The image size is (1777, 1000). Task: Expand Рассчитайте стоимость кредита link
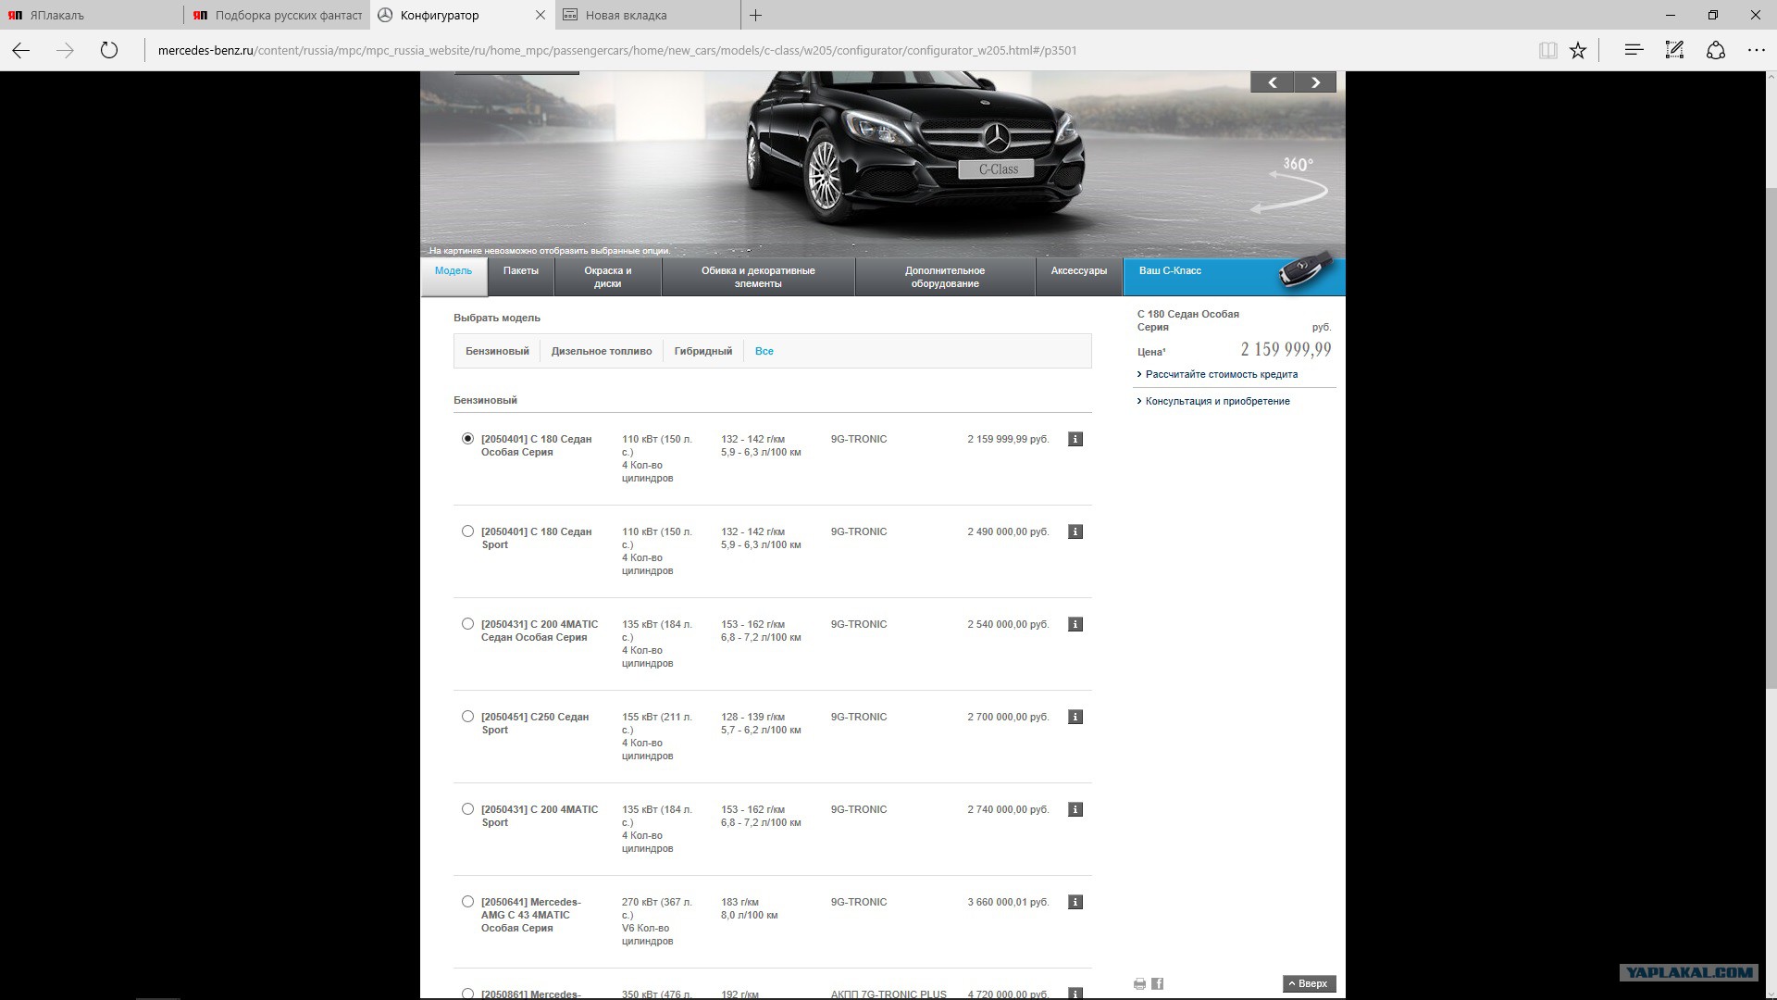[x=1221, y=374]
